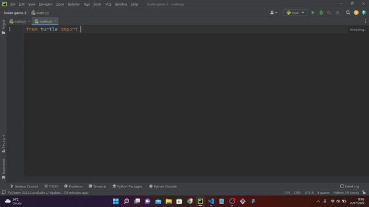This screenshot has width=369, height=207.
Task: Open Search Everywhere magnifier
Action: [348, 13]
